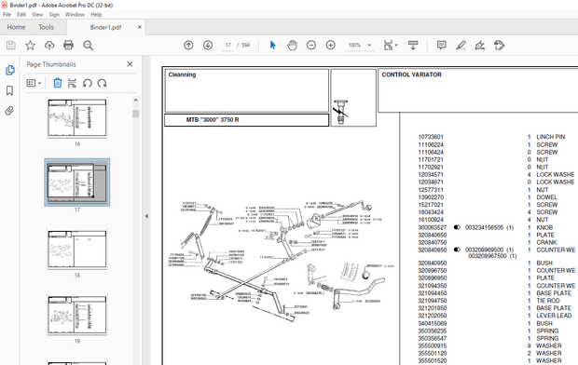Open the Attachments paperclip panel

tap(9, 111)
